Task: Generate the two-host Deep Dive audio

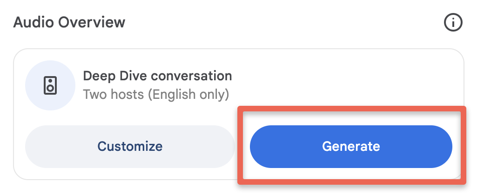Action: point(351,147)
